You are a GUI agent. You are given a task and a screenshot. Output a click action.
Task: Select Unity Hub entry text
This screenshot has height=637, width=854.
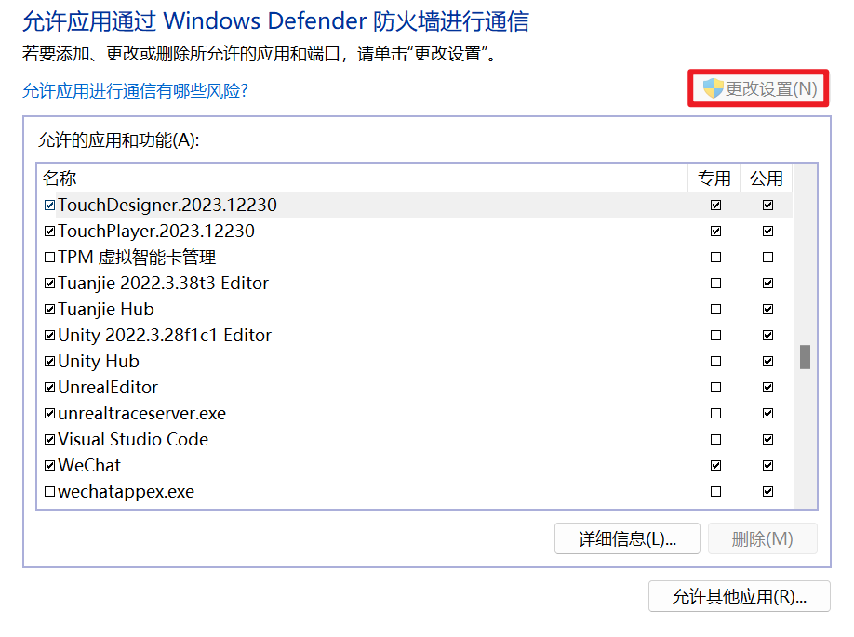98,362
